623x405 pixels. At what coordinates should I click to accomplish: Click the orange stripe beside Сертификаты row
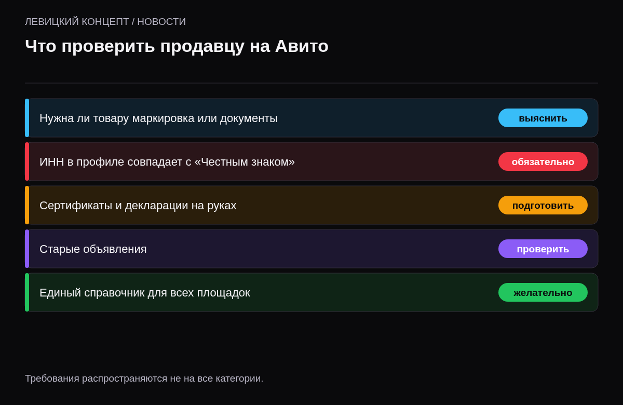(27, 205)
